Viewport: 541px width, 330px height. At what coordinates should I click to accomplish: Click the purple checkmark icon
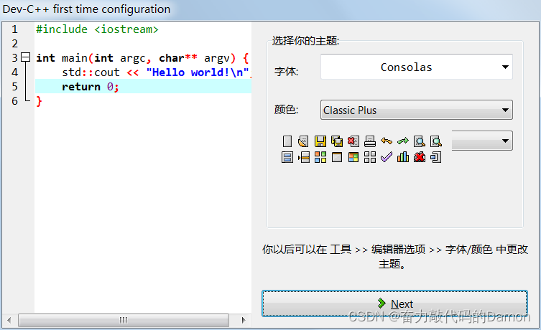pos(387,157)
